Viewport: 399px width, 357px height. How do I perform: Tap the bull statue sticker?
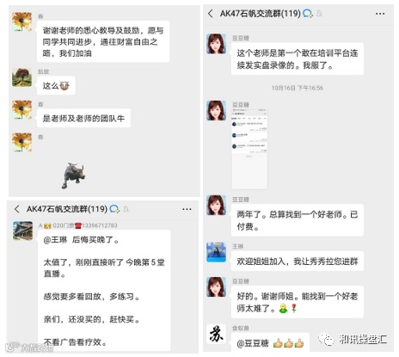(x=73, y=175)
